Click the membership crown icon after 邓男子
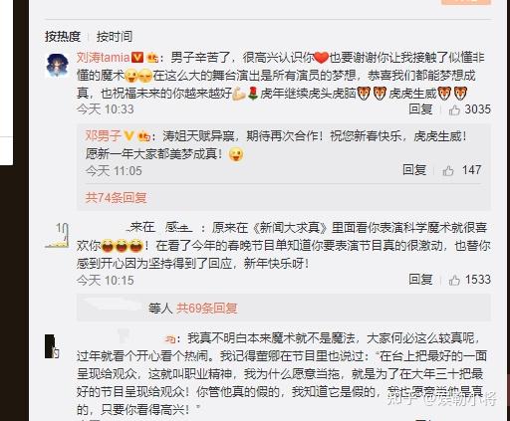Screen dimensions: 510x421 point(144,136)
